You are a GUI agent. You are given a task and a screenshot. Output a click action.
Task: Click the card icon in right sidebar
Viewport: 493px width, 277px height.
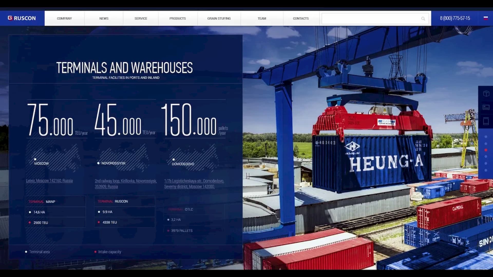click(x=486, y=107)
